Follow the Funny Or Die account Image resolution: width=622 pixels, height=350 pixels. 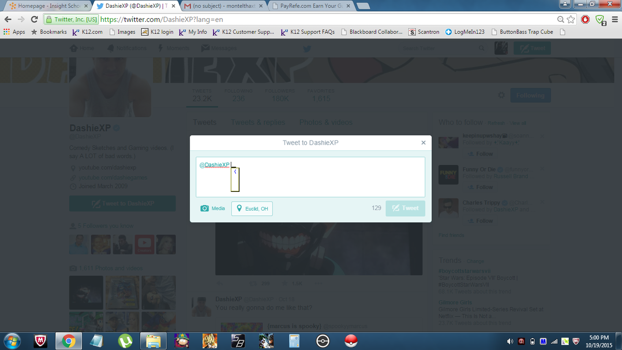coord(480,187)
